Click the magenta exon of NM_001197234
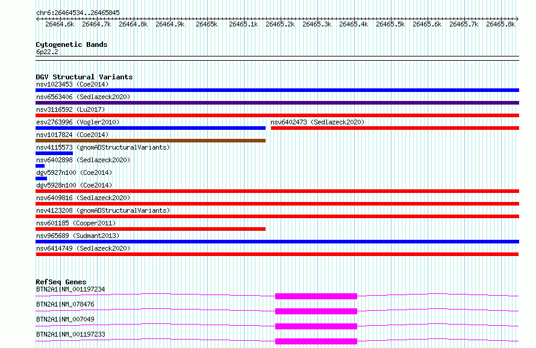 coord(316,296)
